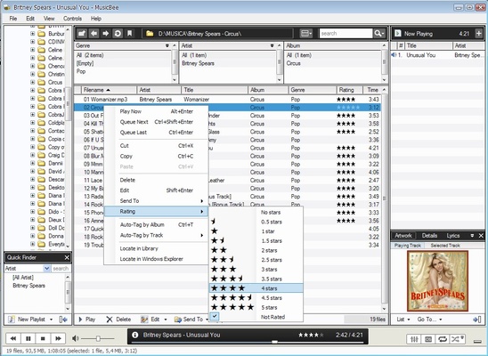Click Play button in bottom toolbar
Image resolution: width=488 pixels, height=356 pixels.
click(x=87, y=320)
